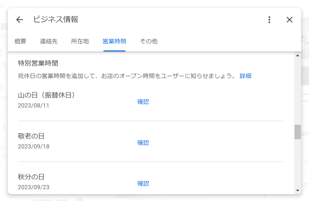The height and width of the screenshot is (201, 309).
Task: Click the 山の日（振替休日） holiday name
Action: [46, 95]
